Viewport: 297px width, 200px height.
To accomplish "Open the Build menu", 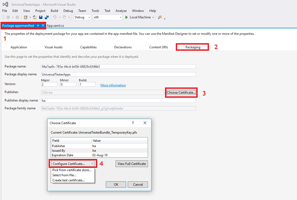I will (54, 11).
